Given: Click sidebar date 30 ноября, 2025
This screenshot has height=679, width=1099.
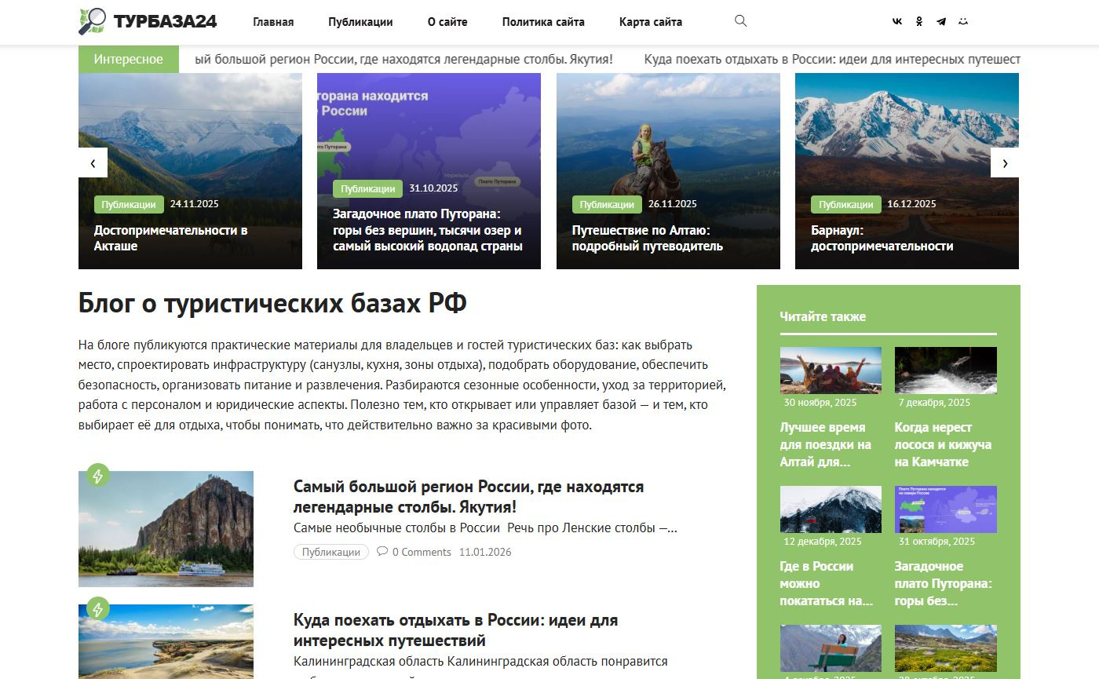Looking at the screenshot, I should (820, 403).
